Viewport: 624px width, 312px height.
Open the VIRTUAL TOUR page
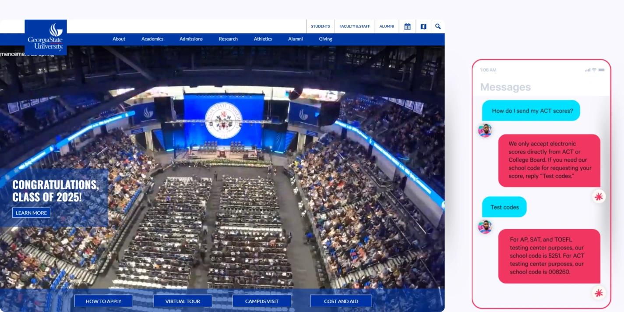pos(183,301)
